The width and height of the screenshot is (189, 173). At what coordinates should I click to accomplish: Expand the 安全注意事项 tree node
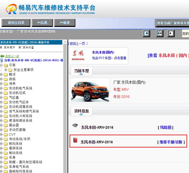pos(6,70)
